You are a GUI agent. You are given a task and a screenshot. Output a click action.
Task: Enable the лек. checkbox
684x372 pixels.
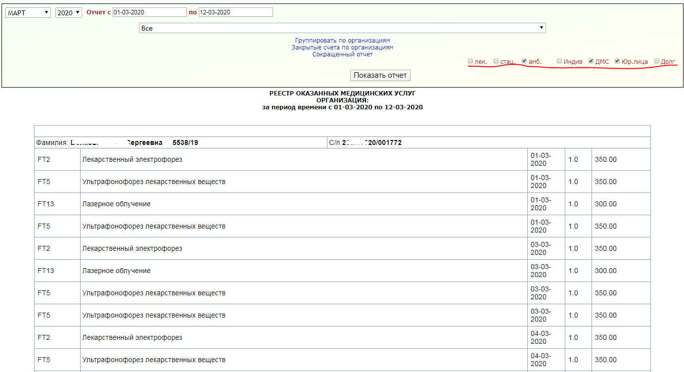point(470,61)
